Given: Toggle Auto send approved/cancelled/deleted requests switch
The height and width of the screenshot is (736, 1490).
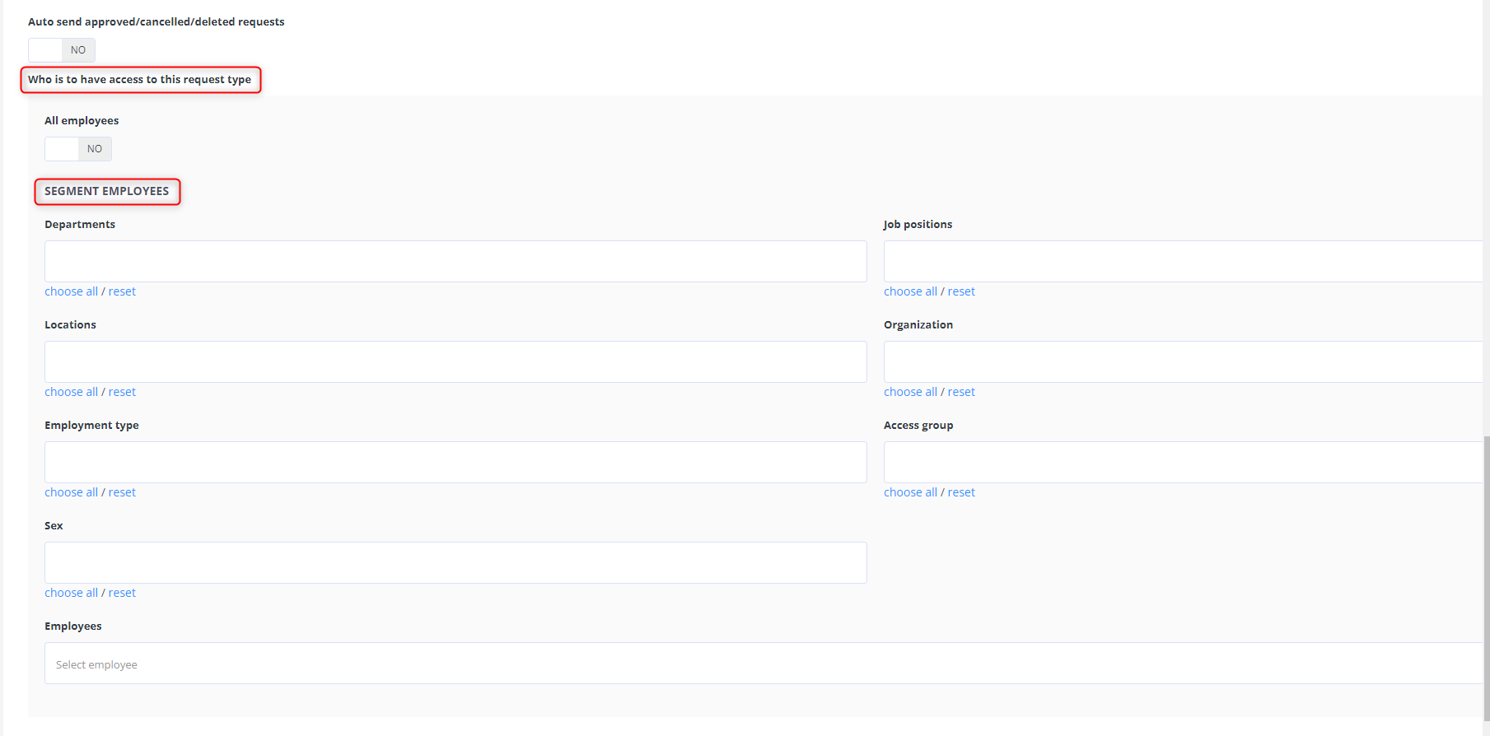Looking at the screenshot, I should click(x=62, y=50).
